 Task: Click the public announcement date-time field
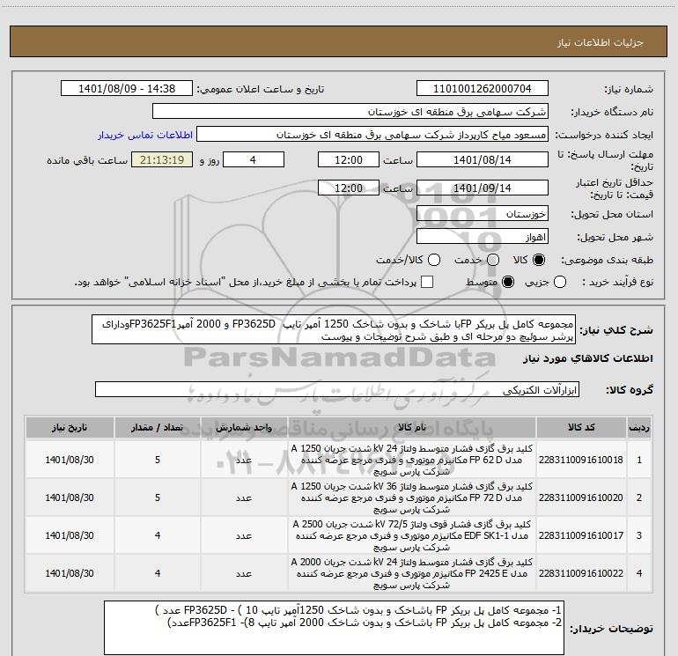(131, 90)
